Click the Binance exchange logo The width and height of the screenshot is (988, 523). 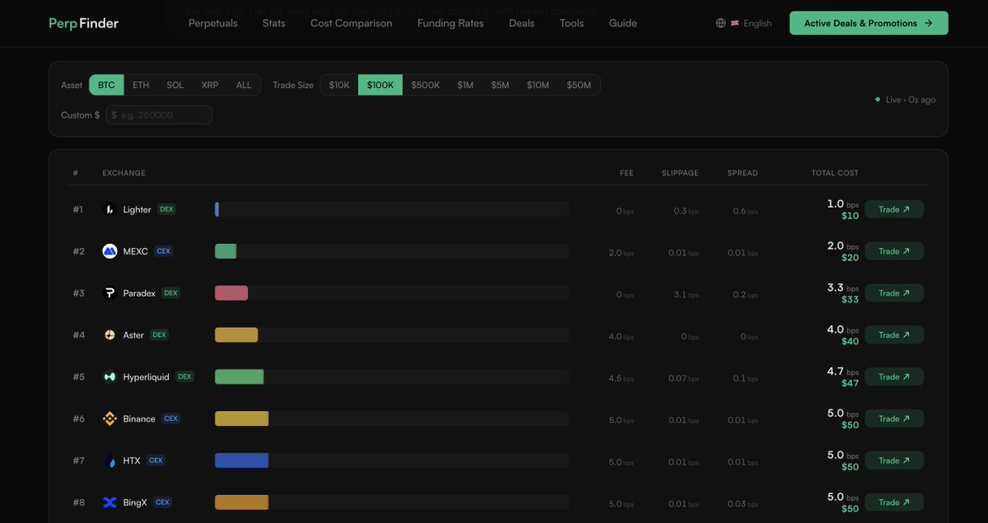point(108,418)
